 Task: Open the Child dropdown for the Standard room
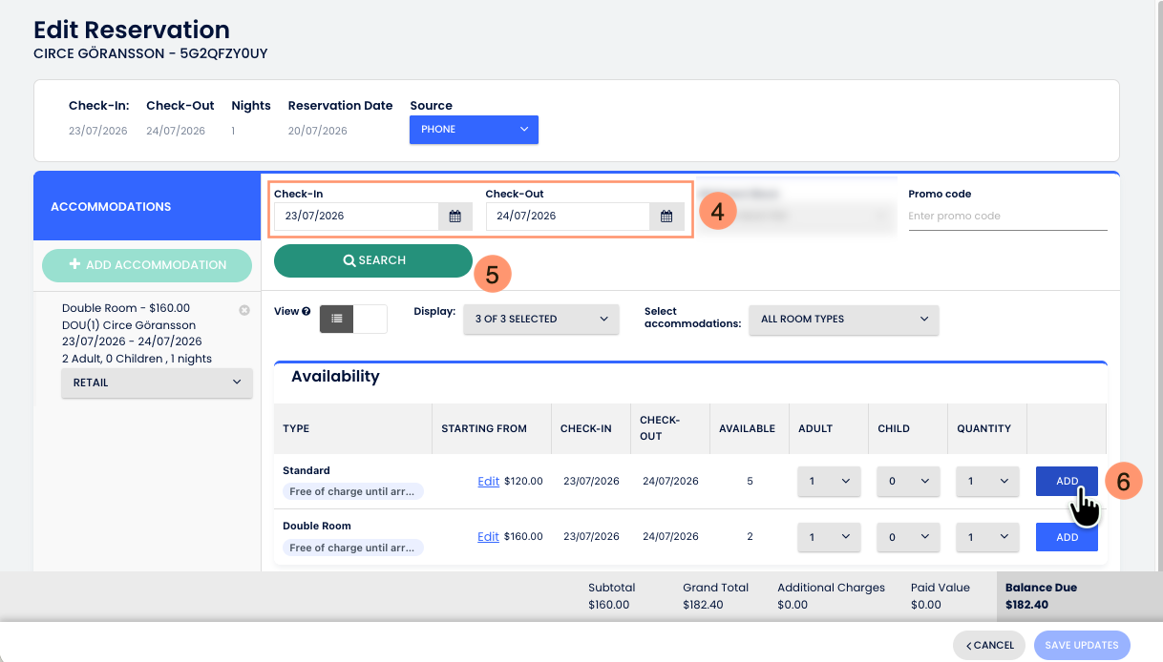(x=909, y=482)
